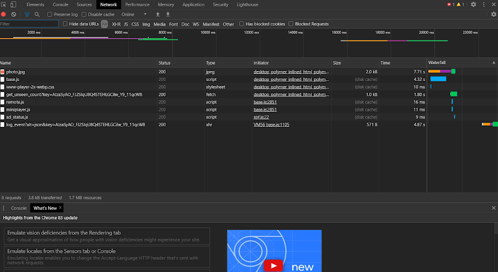Enable Preserve log checkbox
The height and width of the screenshot is (272, 498).
coord(50,14)
